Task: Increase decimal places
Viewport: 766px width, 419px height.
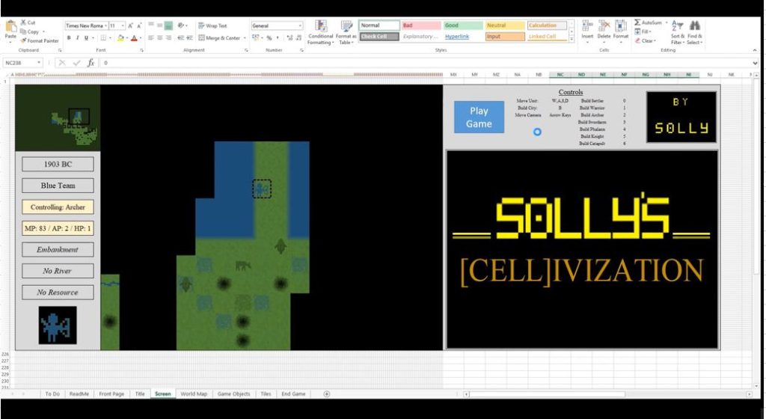Action: [x=289, y=38]
